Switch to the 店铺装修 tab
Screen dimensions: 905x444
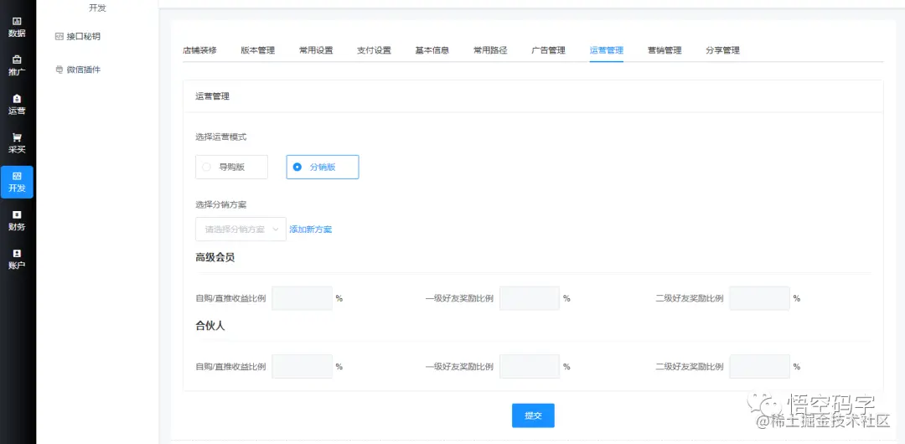click(199, 50)
